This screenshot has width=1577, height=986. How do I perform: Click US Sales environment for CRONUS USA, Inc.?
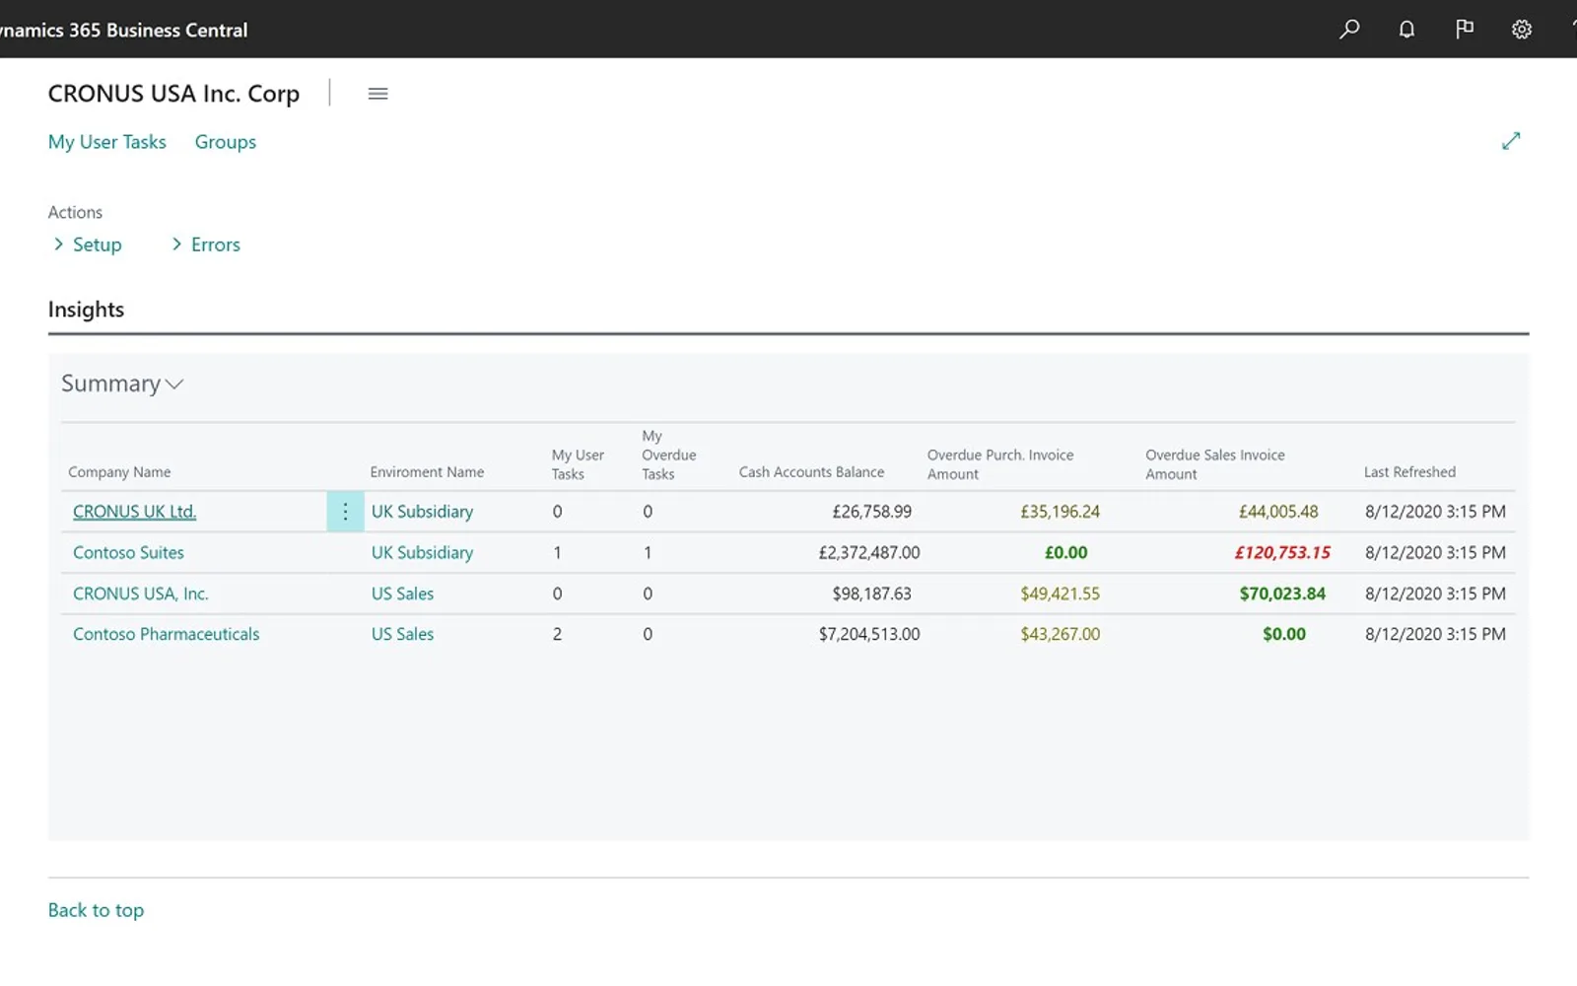point(402,594)
